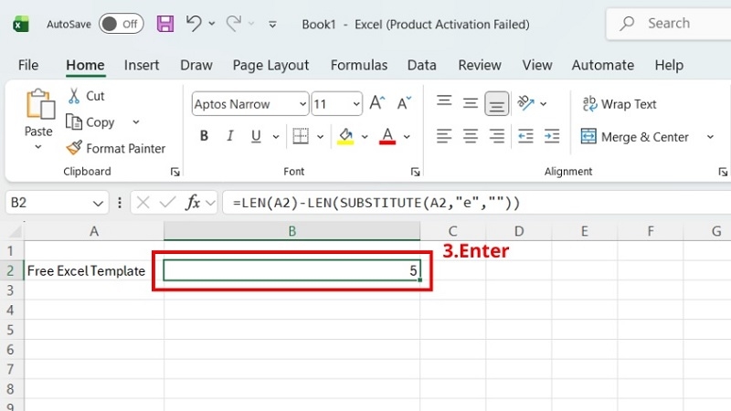This screenshot has width=731, height=411.
Task: Click the Save icon in title bar
Action: coord(165,24)
